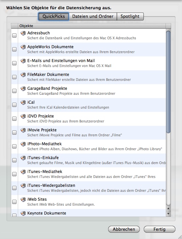Select the iTunes-Einkäufe row title
This screenshot has width=182, height=239.
coord(43,158)
